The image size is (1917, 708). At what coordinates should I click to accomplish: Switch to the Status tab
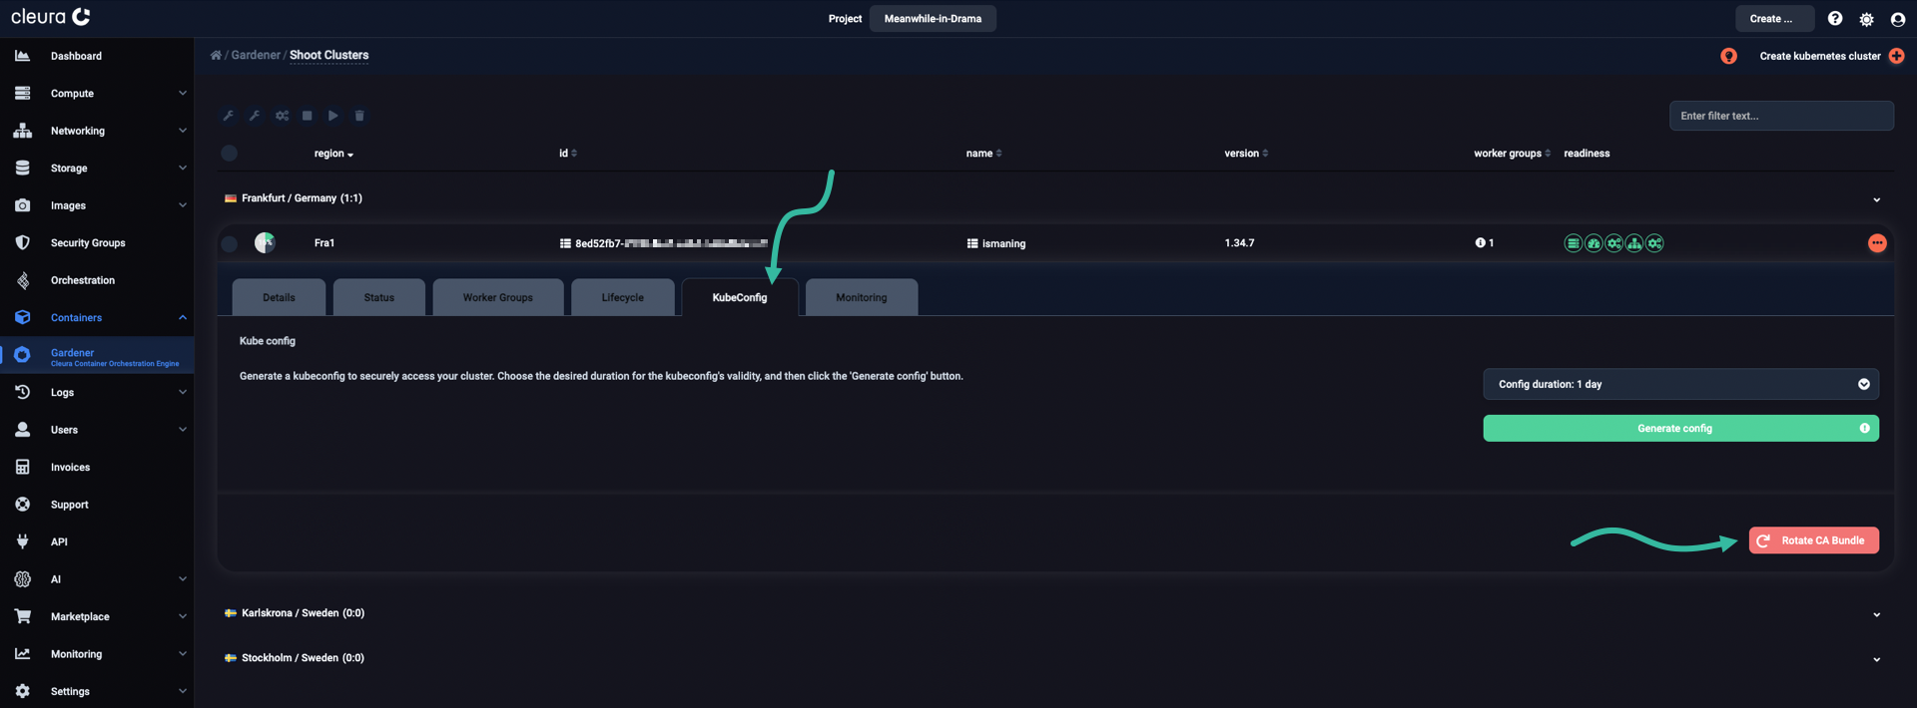click(378, 297)
